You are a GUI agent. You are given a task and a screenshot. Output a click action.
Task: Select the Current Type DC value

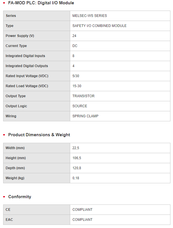[75, 46]
